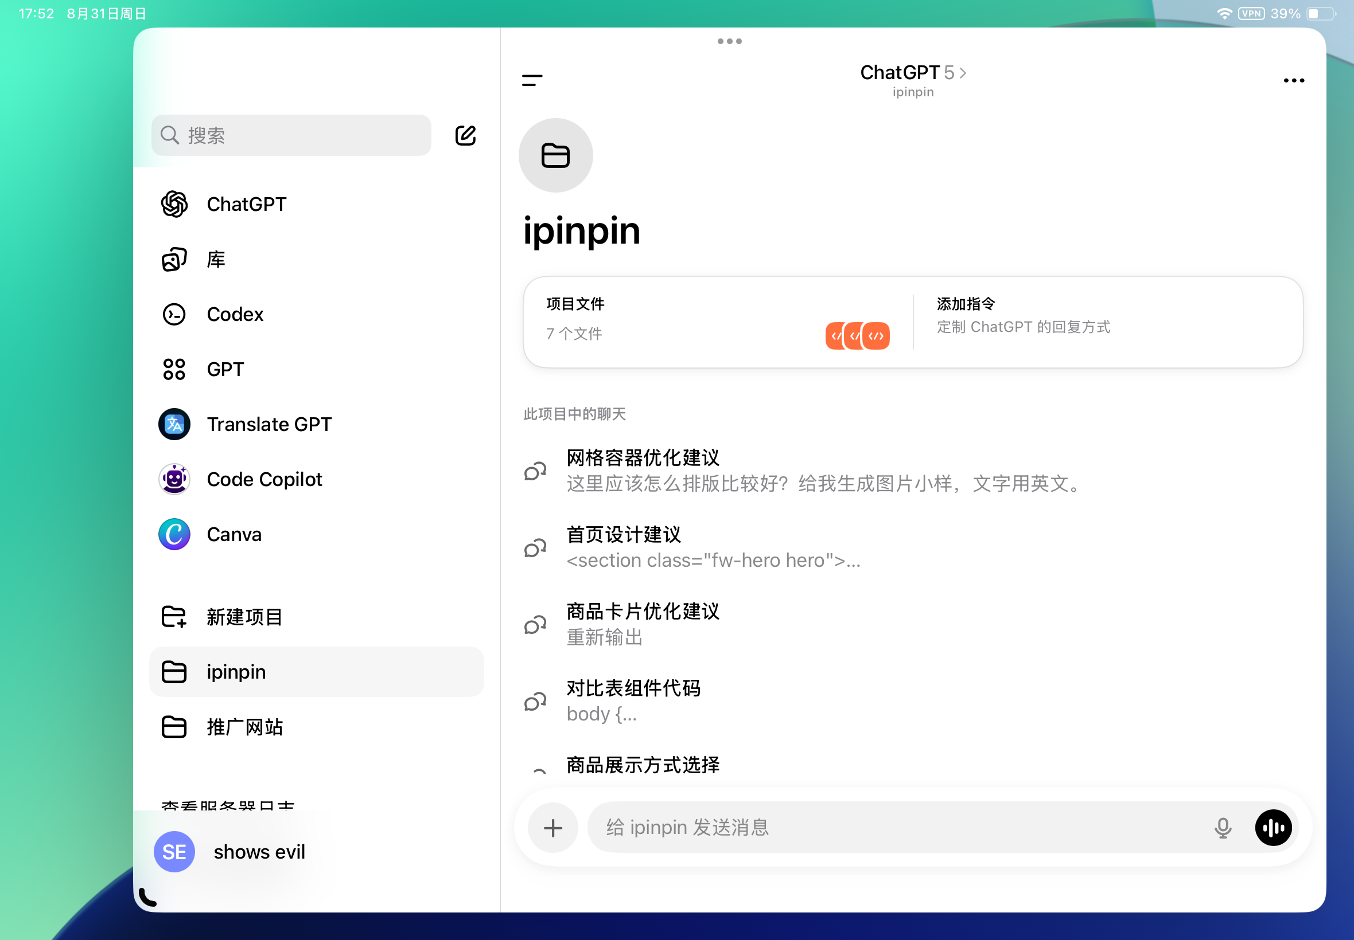Click the Wi-Fi status icon

tap(1224, 14)
